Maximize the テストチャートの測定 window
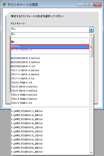 tap(89, 5)
